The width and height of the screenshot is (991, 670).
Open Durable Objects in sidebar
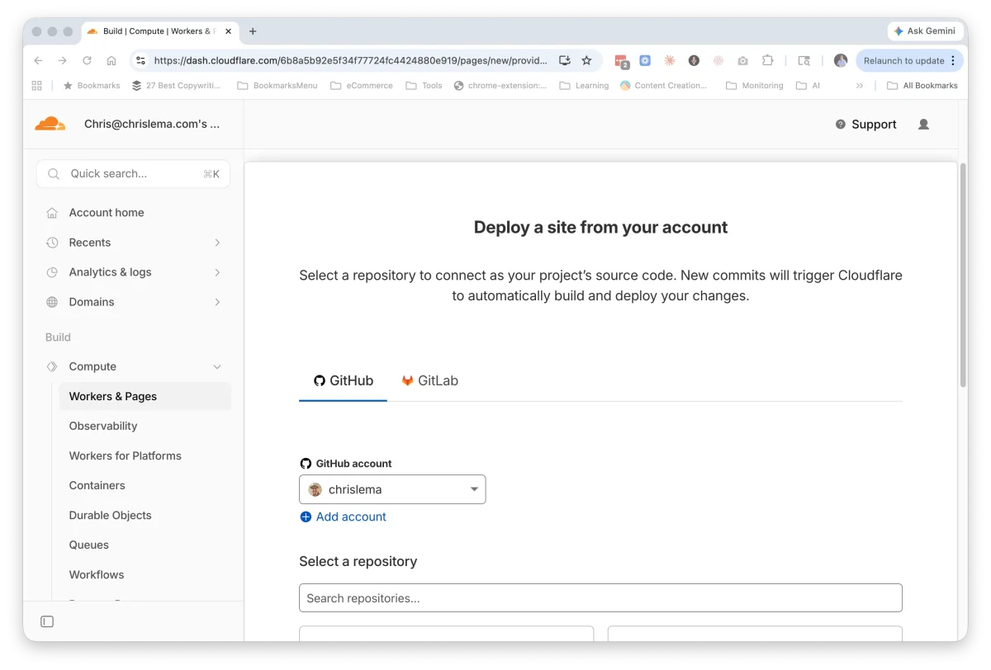coord(110,515)
